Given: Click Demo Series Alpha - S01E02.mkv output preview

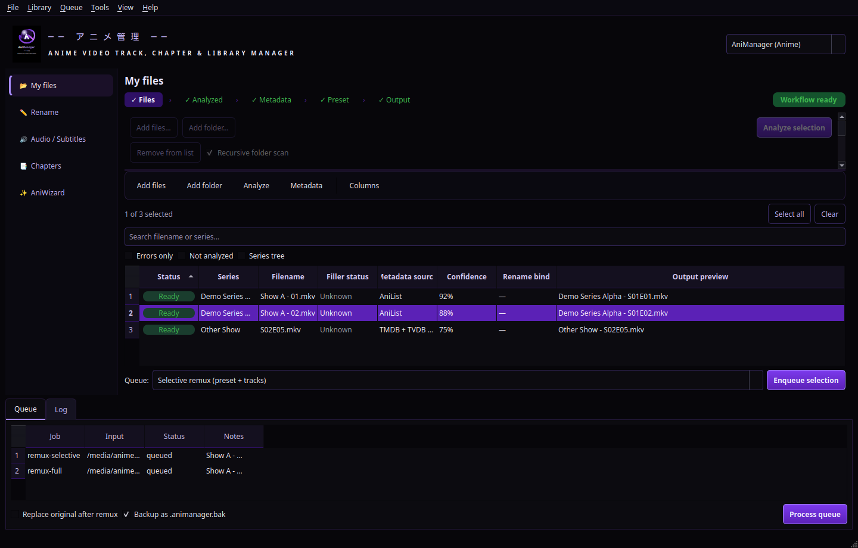Looking at the screenshot, I should (700, 313).
